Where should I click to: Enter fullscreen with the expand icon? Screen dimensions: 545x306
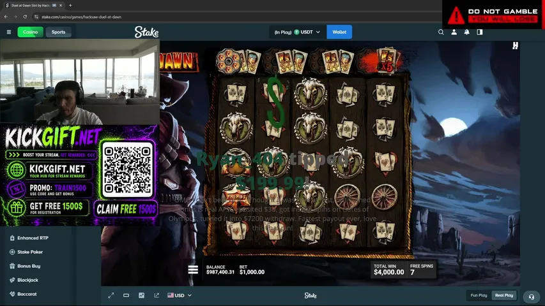(111, 295)
